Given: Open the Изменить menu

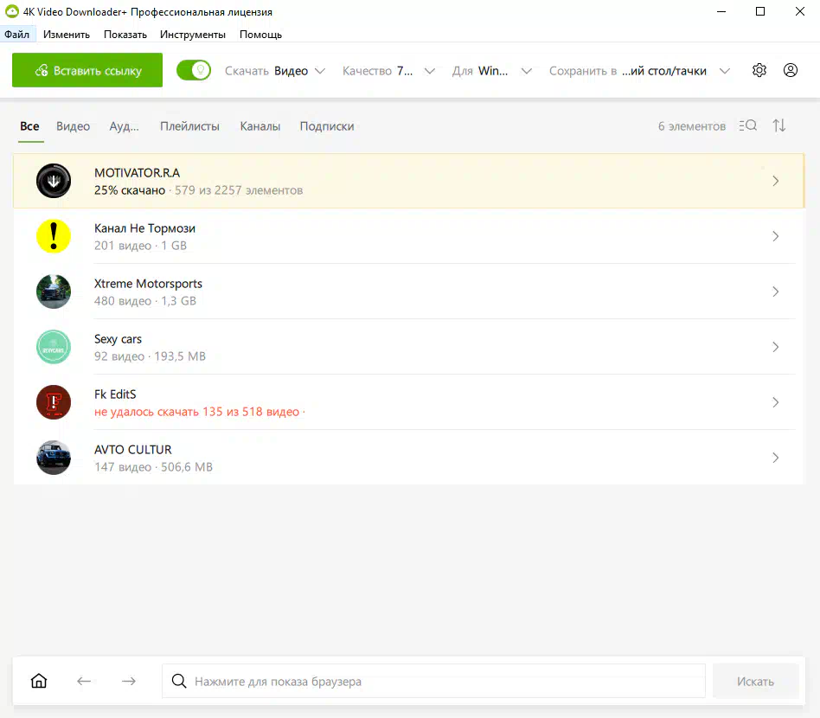Looking at the screenshot, I should point(67,34).
